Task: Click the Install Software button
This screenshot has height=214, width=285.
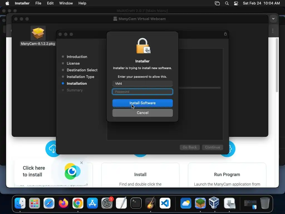Action: (x=142, y=103)
